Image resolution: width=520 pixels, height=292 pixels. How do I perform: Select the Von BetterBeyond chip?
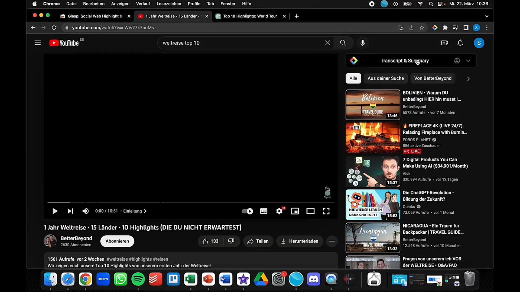coord(433,78)
